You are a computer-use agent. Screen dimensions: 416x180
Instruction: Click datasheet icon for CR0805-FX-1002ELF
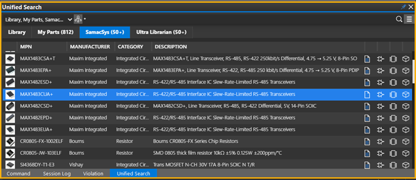367,141
